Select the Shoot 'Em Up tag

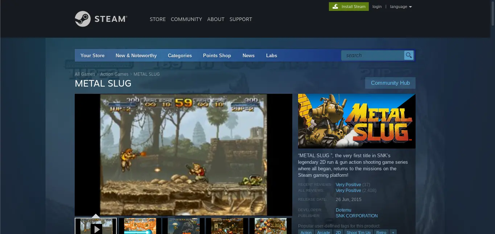point(358,232)
